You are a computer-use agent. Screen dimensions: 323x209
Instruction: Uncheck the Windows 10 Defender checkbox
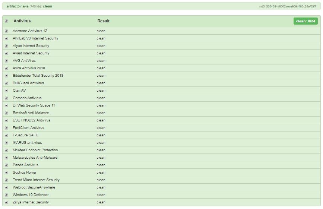(x=6, y=195)
